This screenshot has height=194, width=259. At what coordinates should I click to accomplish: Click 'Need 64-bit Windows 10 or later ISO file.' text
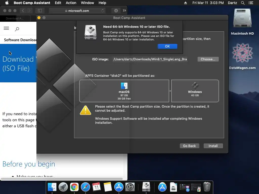point(136,27)
